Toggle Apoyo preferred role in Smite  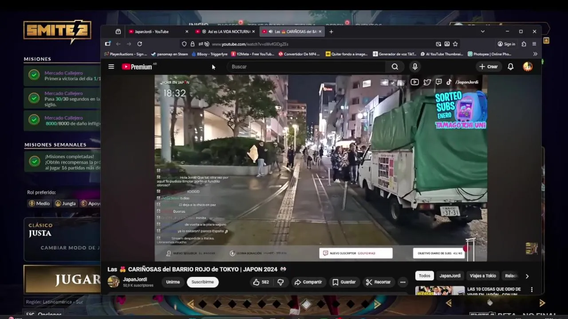pos(91,203)
